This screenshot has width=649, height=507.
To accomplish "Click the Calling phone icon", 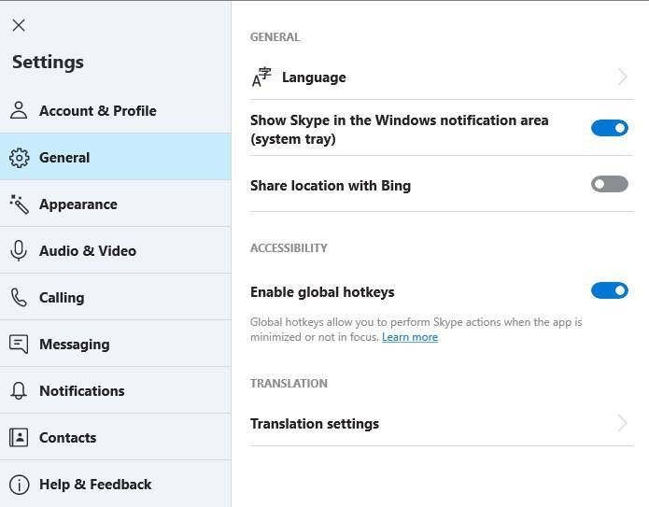I will pyautogui.click(x=19, y=297).
